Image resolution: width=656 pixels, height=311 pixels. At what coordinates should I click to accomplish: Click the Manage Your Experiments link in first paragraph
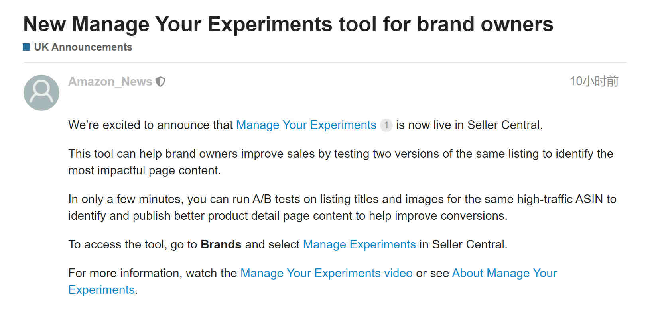pos(306,125)
